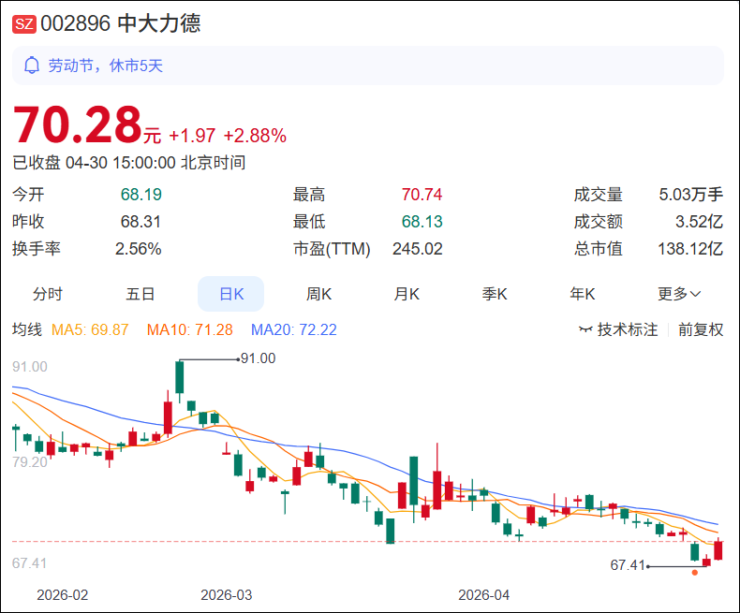Image resolution: width=740 pixels, height=613 pixels.
Task: Select the 日K daily chart tab
Action: click(x=230, y=294)
